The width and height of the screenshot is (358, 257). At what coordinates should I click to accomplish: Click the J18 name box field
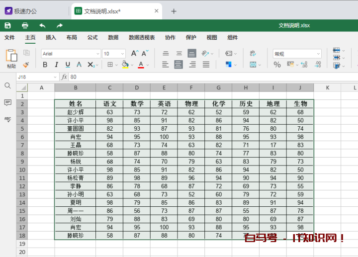tap(37, 77)
